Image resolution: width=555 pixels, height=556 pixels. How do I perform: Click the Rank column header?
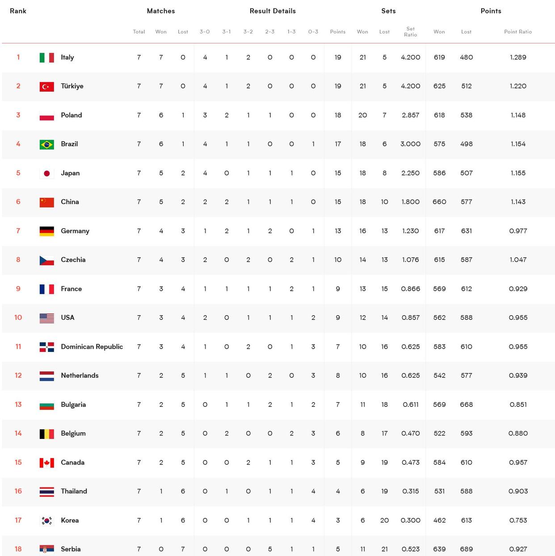18,11
